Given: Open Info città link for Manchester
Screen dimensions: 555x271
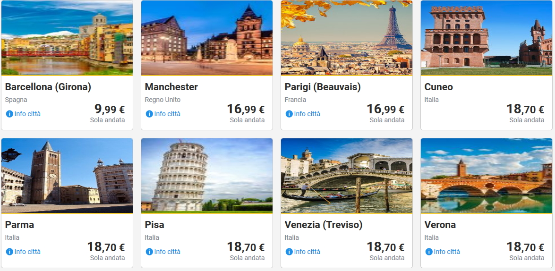Looking at the screenshot, I should pyautogui.click(x=167, y=114).
